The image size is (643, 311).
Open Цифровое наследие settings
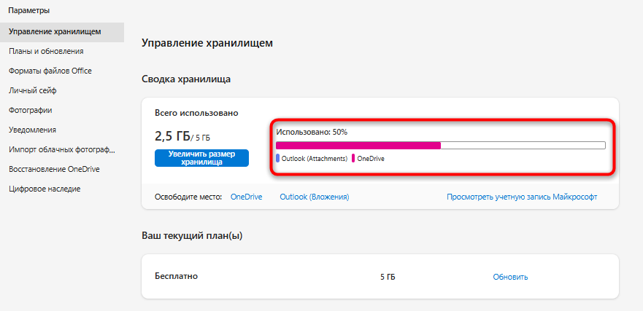coord(45,189)
